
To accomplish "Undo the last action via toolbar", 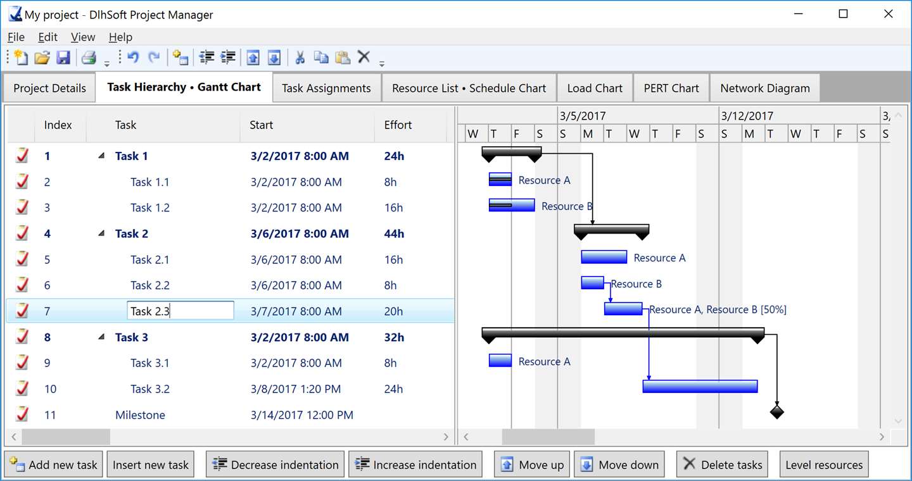I will 133,58.
